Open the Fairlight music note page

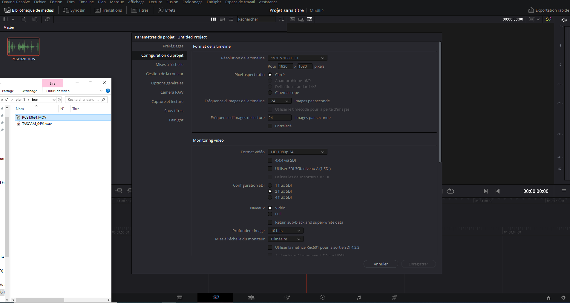[359, 297]
